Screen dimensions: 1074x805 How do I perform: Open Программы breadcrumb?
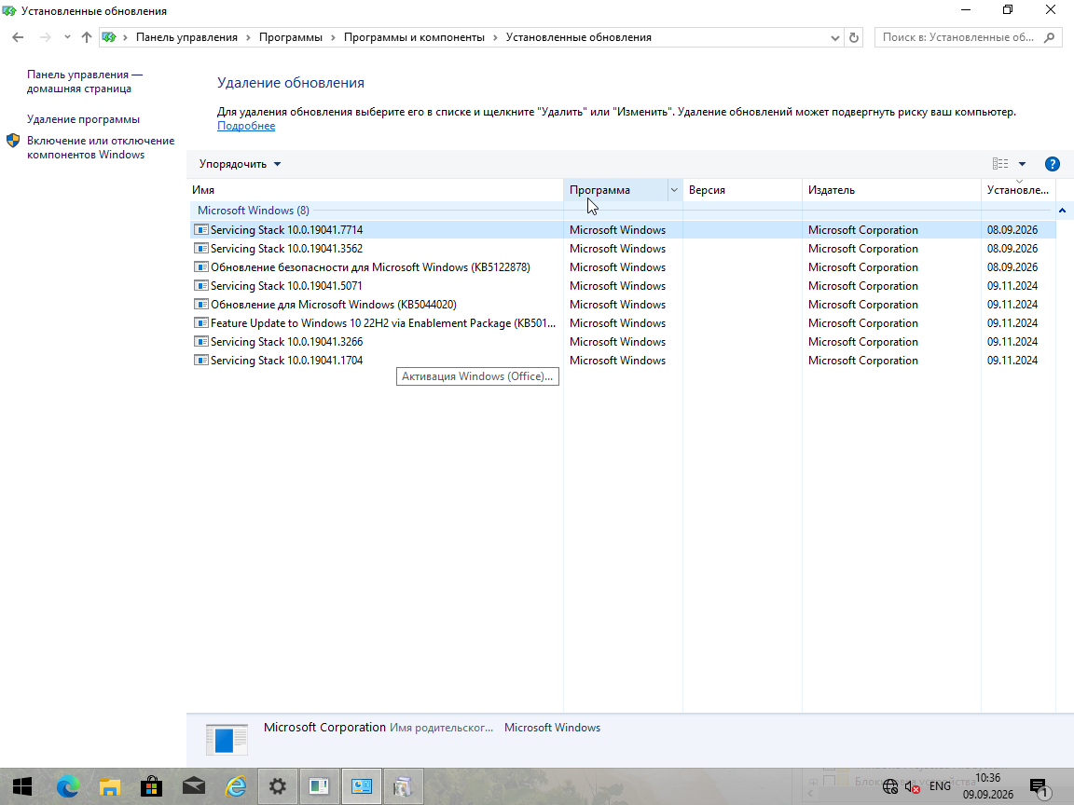291,37
